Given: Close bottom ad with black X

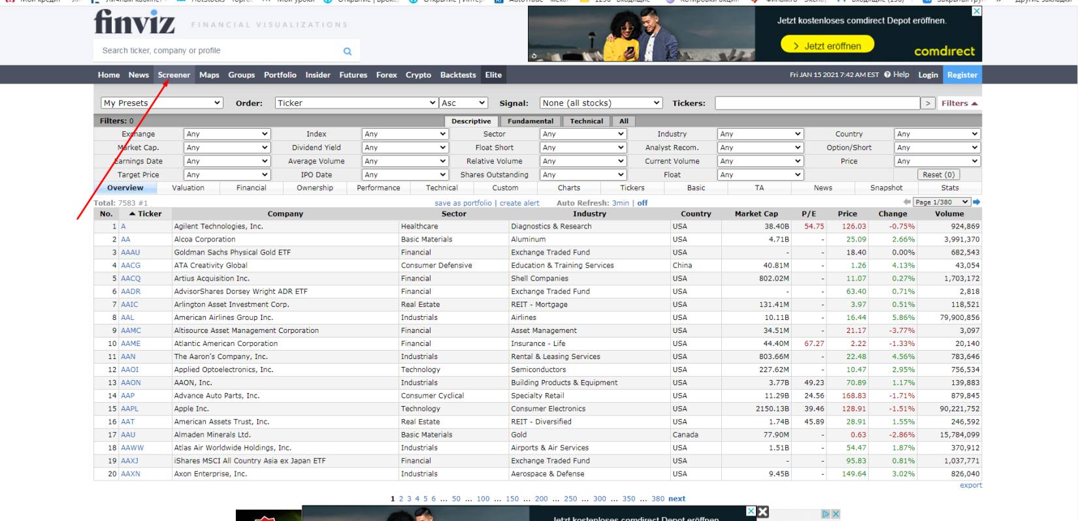Looking at the screenshot, I should (762, 512).
